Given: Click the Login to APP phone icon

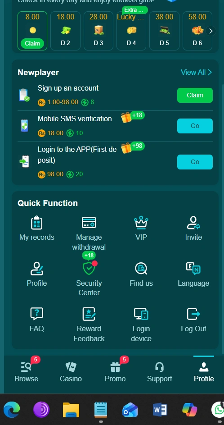Looking at the screenshot, I should tap(24, 161).
